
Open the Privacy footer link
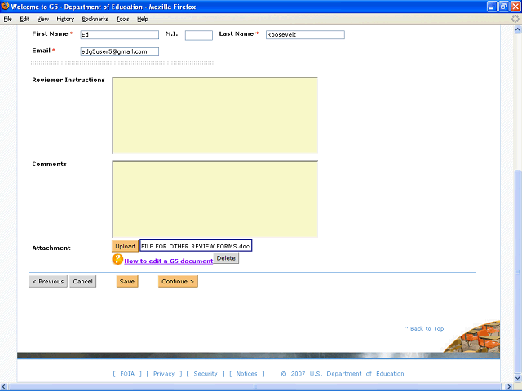click(164, 373)
